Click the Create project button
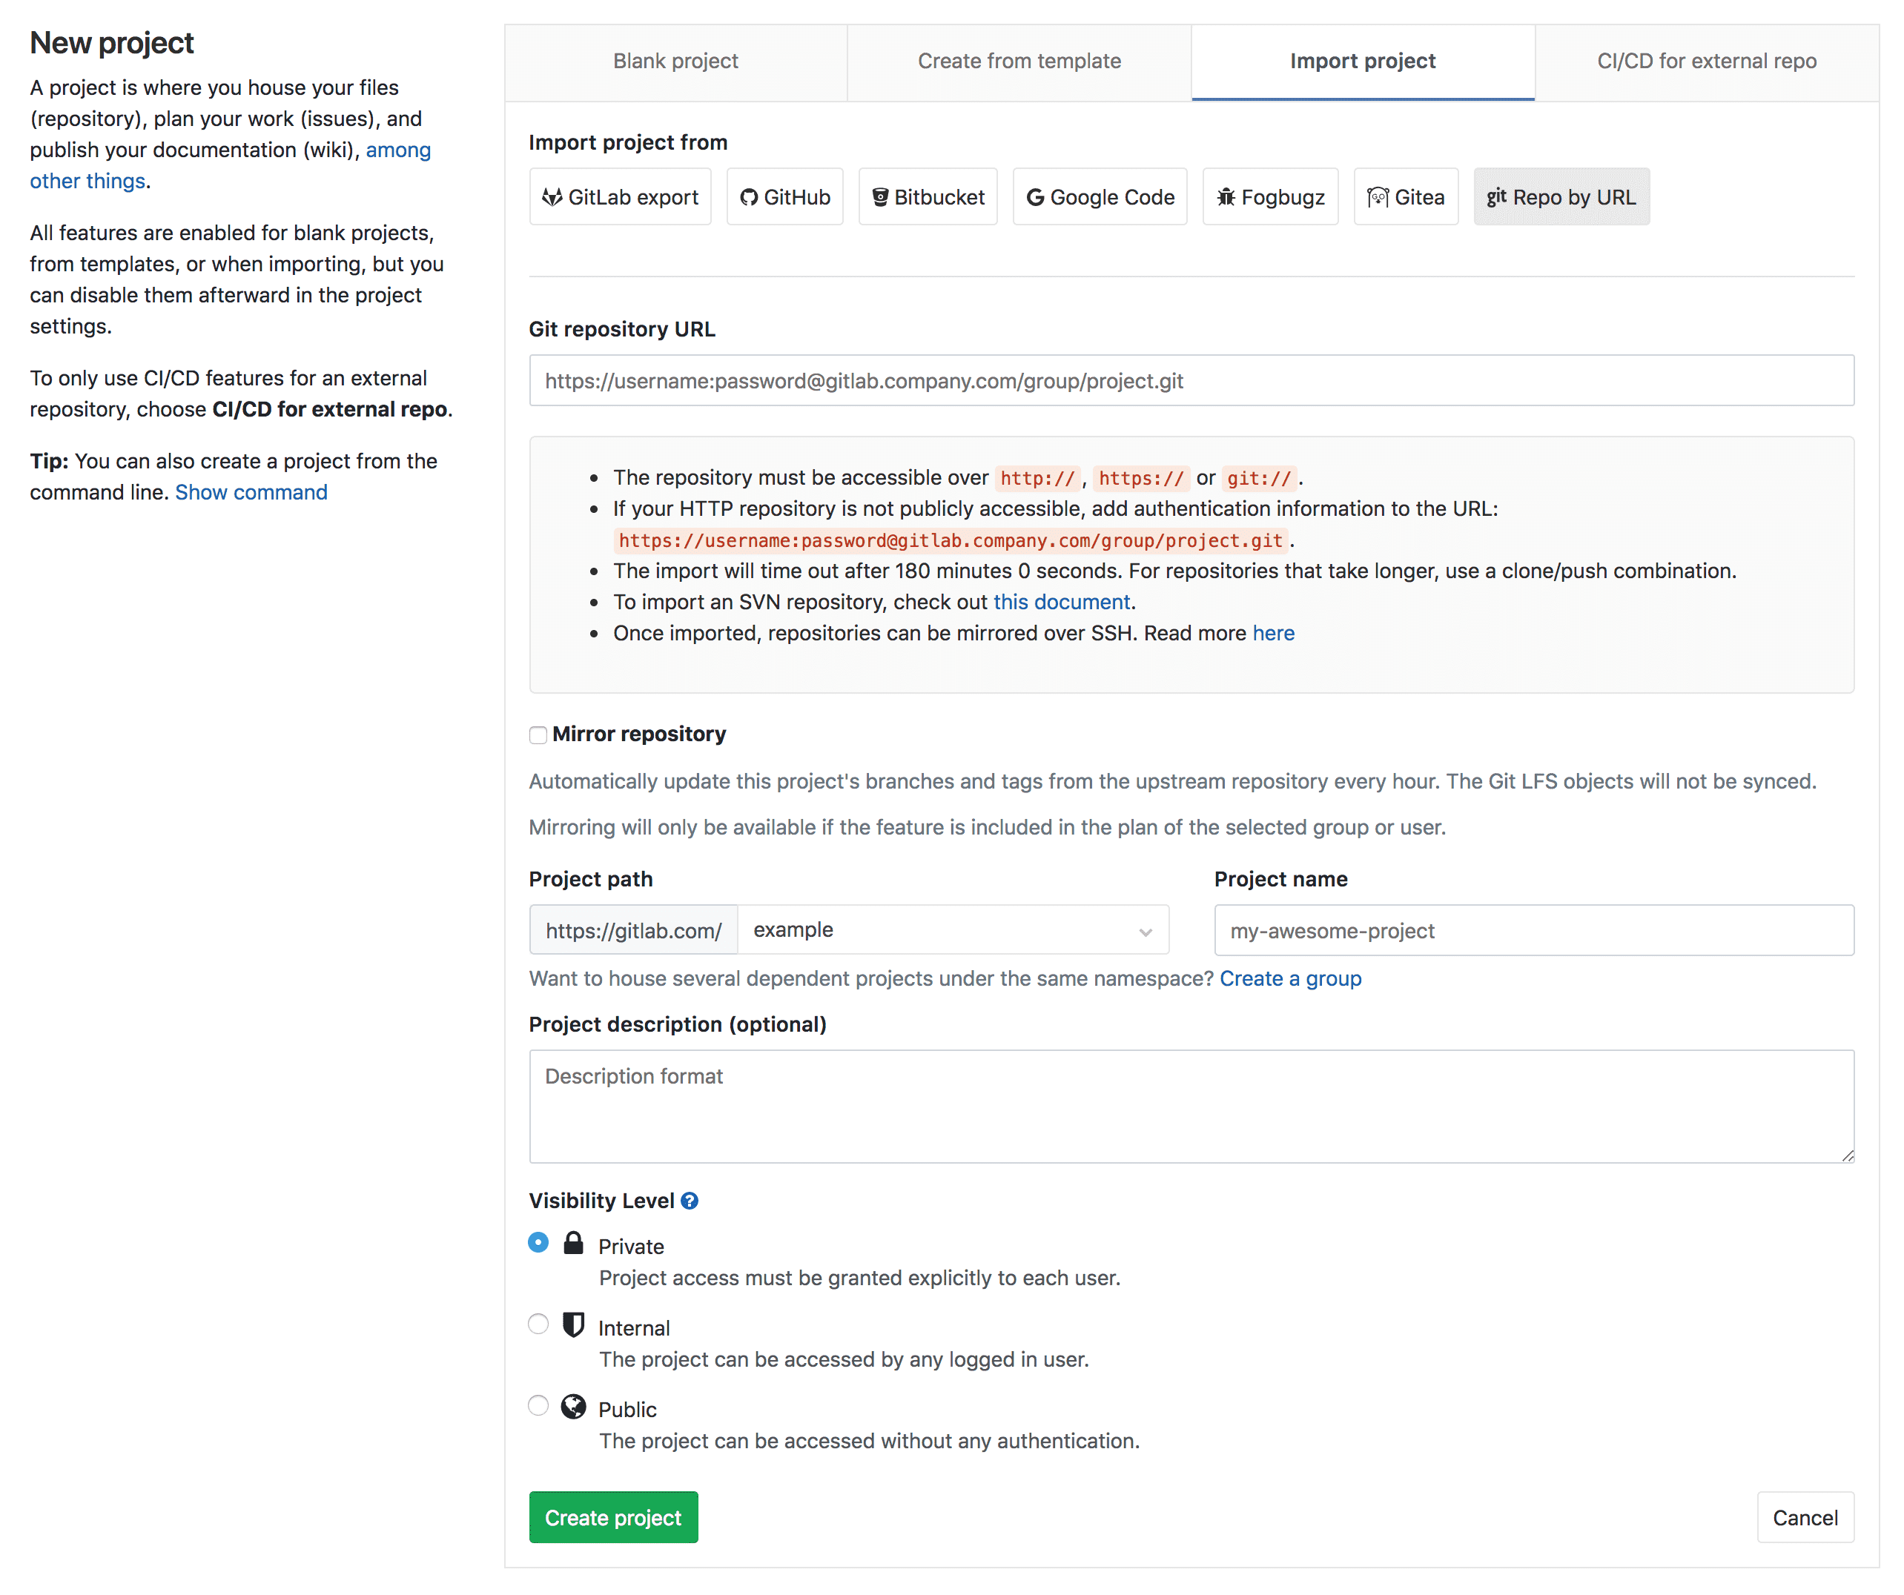Screen dimensions: 1904x1595 click(613, 1517)
